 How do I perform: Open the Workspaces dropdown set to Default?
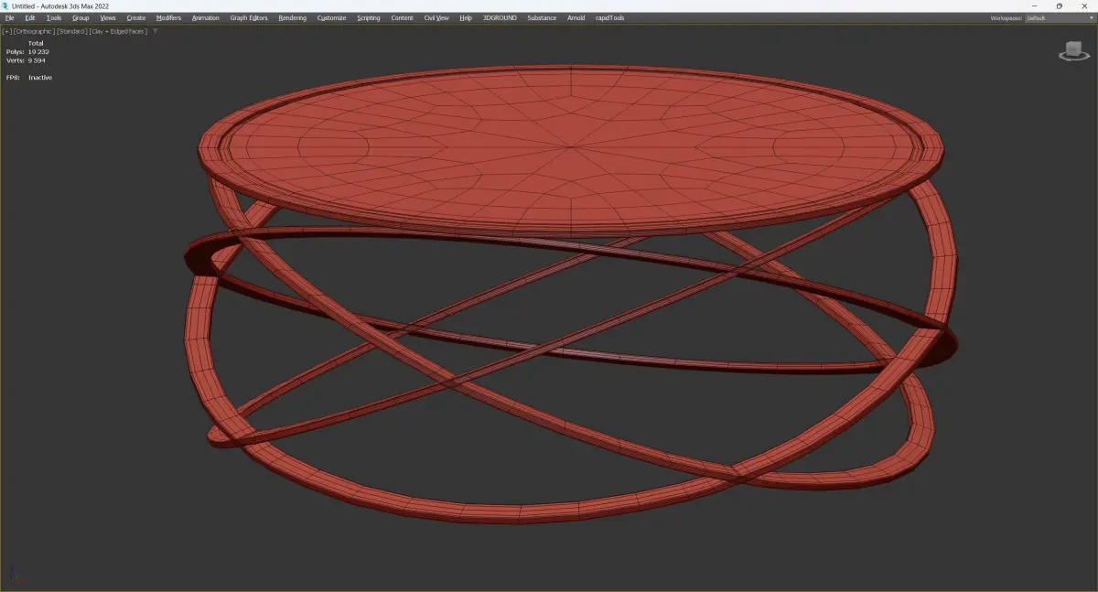pyautogui.click(x=1059, y=17)
